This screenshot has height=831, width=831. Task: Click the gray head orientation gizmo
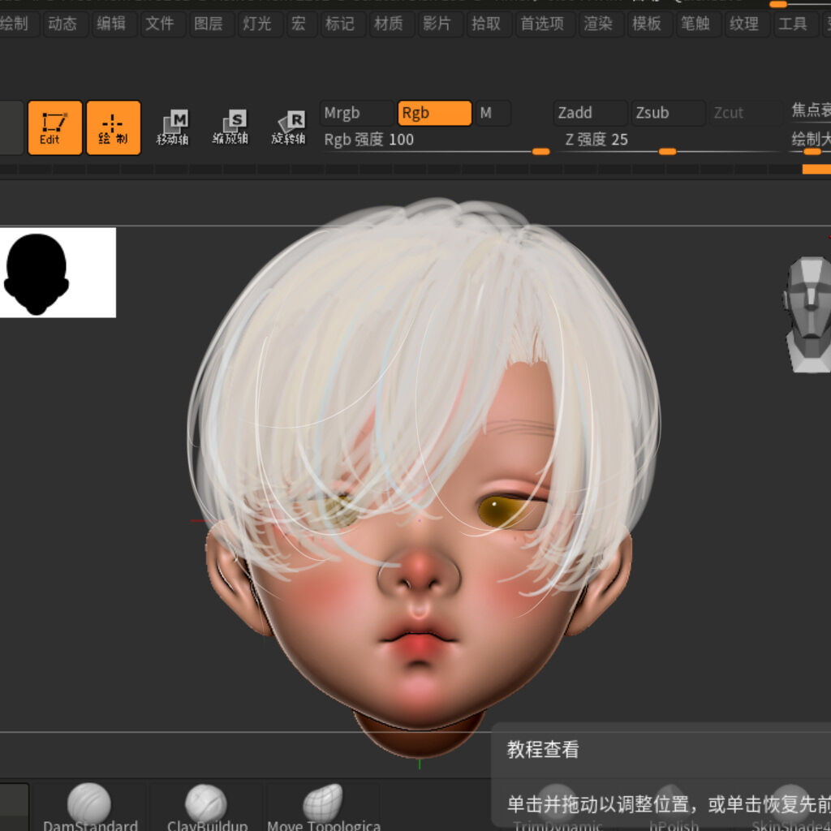(807, 314)
